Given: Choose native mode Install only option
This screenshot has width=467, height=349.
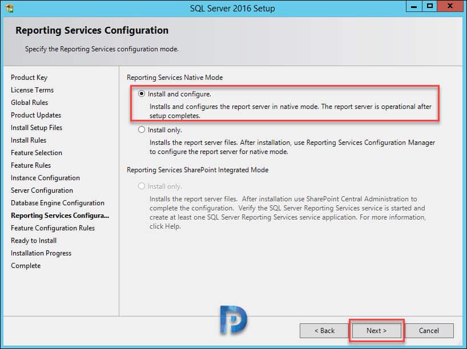Looking at the screenshot, I should point(142,129).
